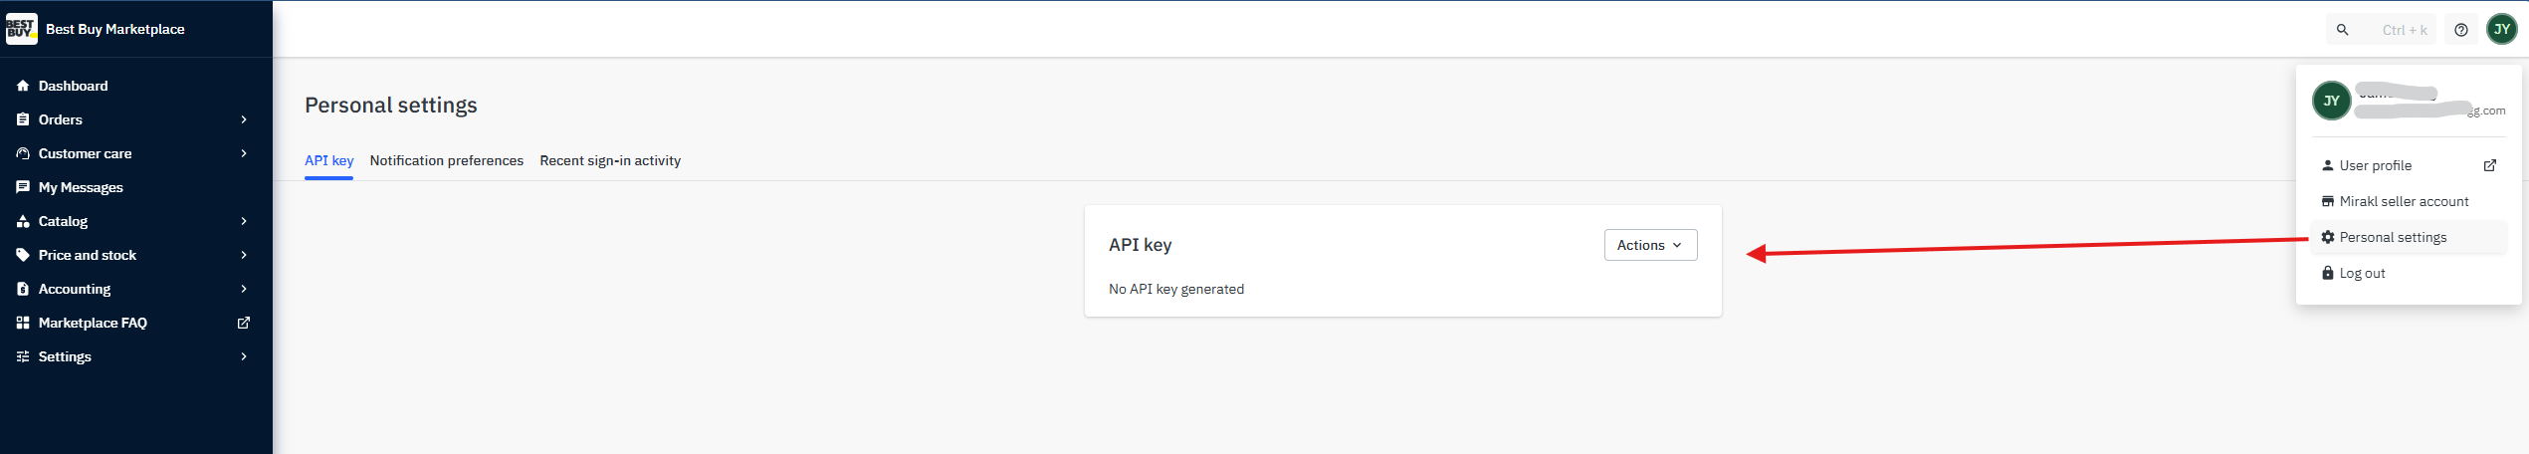Click the Log out lock icon

(2327, 273)
